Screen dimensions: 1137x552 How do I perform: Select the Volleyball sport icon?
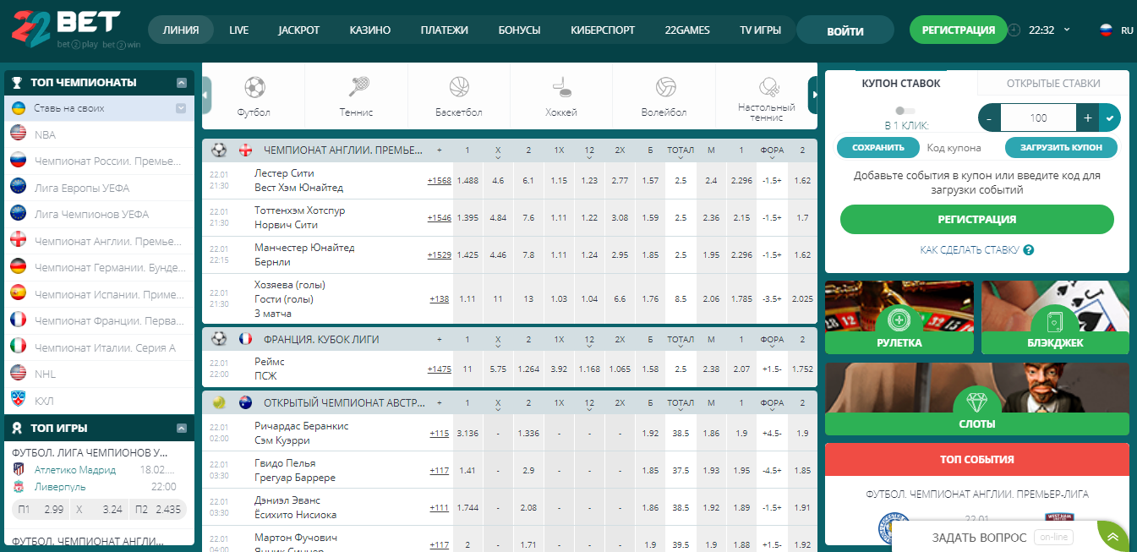click(x=665, y=87)
